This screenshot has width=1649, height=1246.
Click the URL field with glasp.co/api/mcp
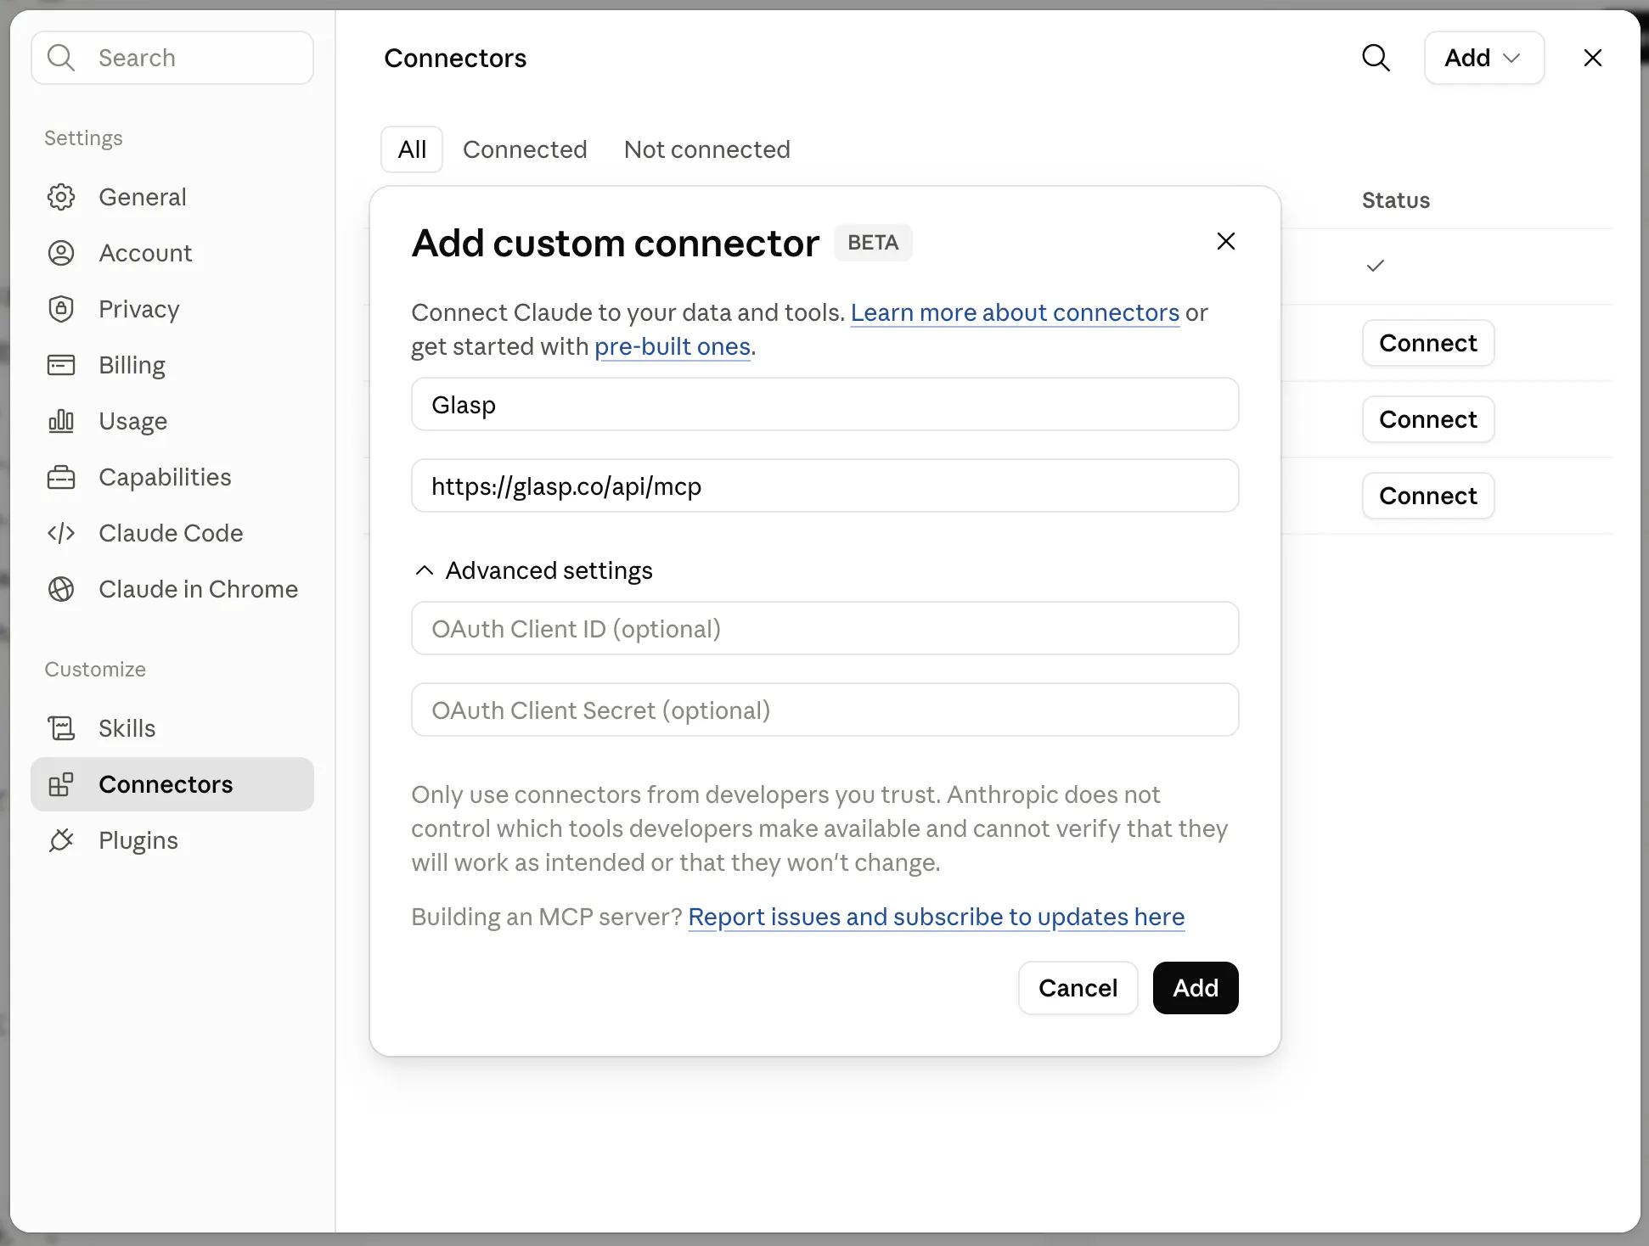pyautogui.click(x=824, y=486)
